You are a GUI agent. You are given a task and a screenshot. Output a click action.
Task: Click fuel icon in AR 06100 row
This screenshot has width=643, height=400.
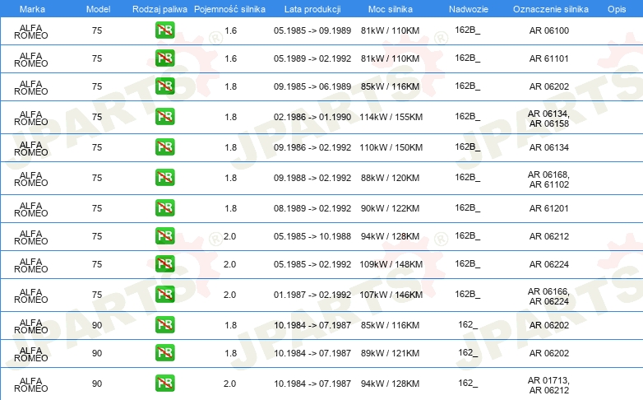coord(164,30)
